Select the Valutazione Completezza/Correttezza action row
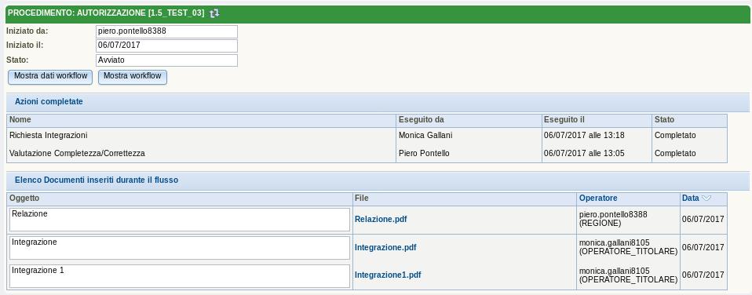The height and width of the screenshot is (295, 752). [x=367, y=154]
